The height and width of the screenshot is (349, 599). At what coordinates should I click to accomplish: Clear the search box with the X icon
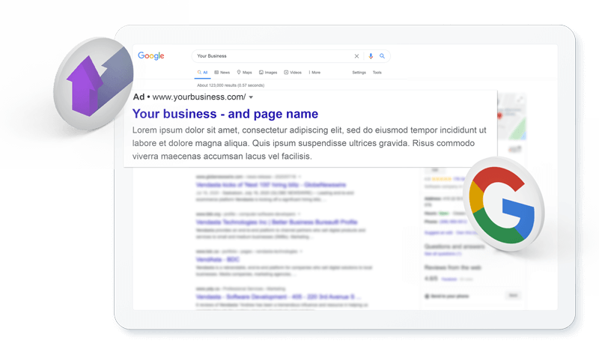coord(356,56)
